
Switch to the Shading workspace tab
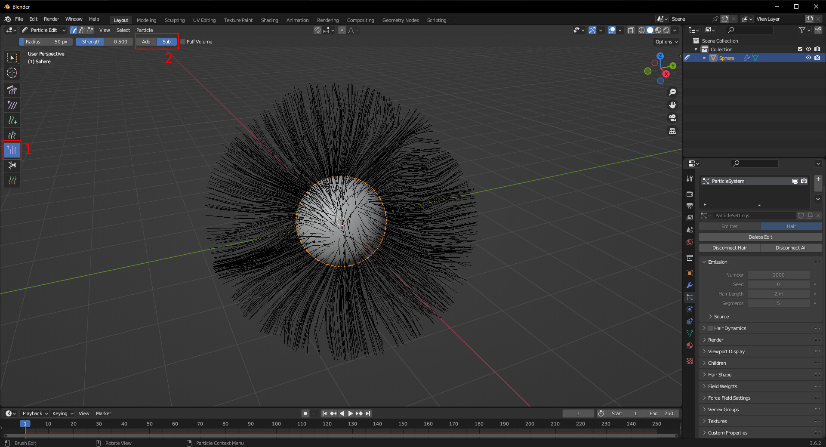point(269,20)
